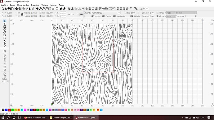The image size is (214, 120).
Task: Click the Redo arrow icon
Action: coord(20,9)
